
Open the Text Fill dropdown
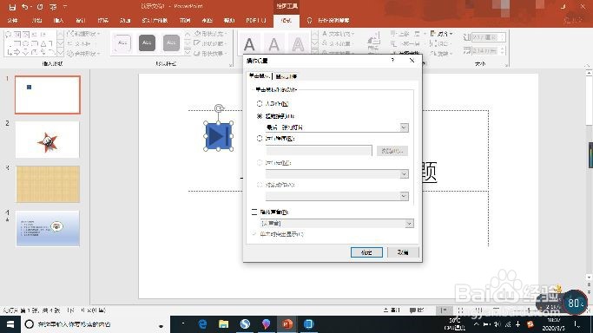[338, 34]
